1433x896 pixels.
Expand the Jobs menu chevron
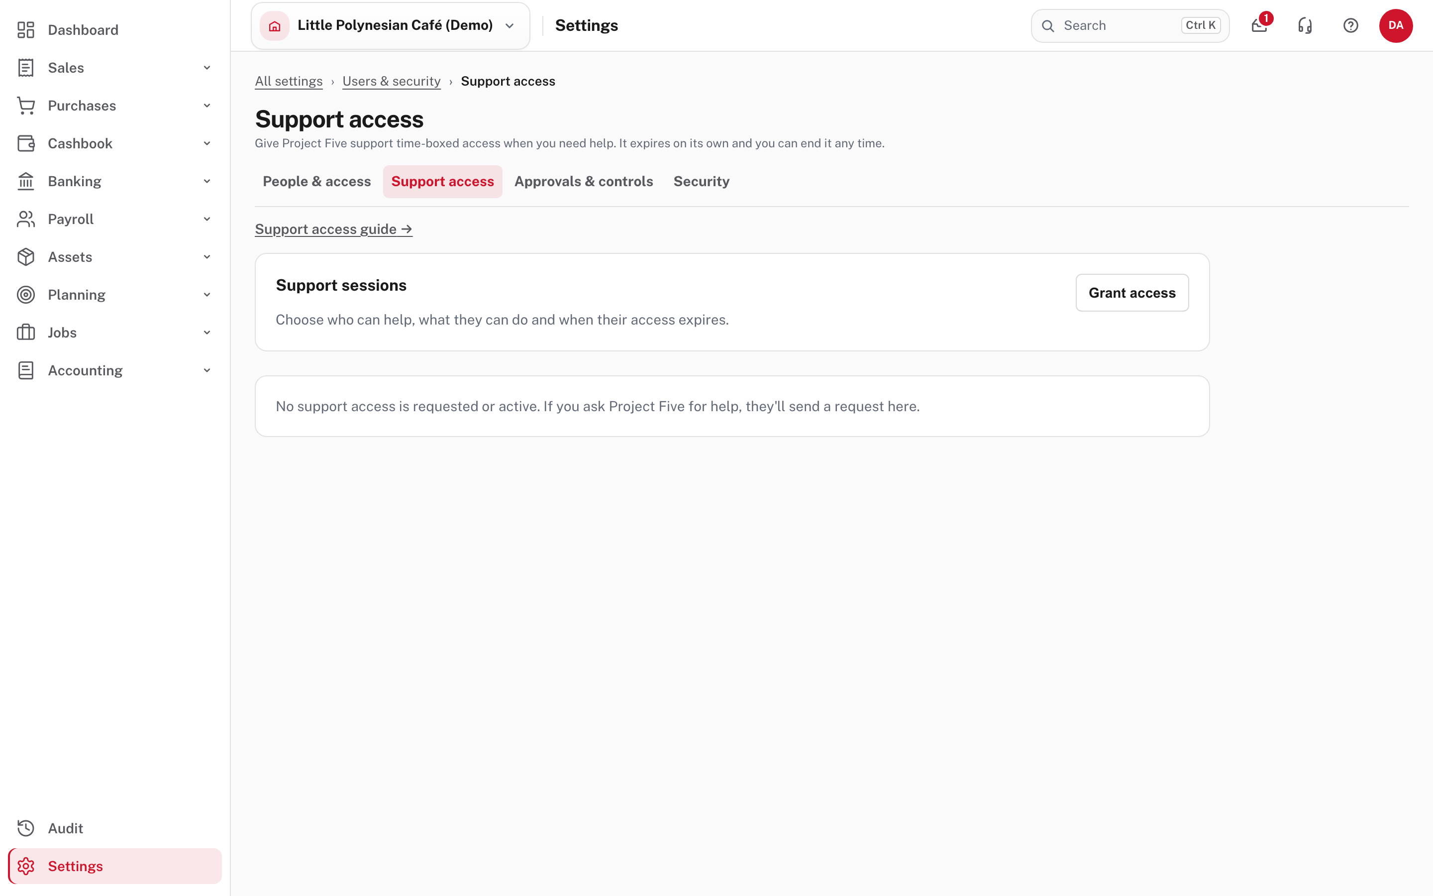click(206, 333)
